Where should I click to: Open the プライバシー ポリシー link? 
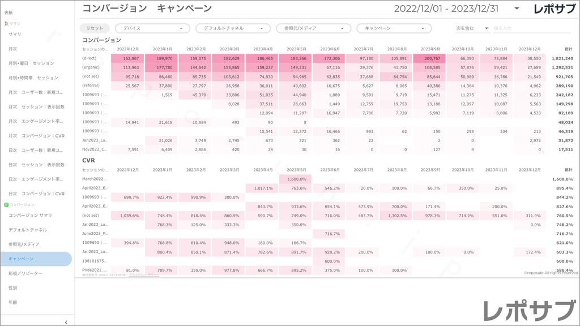144,274
